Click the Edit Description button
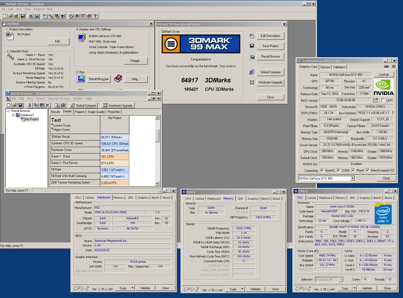 coord(270,36)
